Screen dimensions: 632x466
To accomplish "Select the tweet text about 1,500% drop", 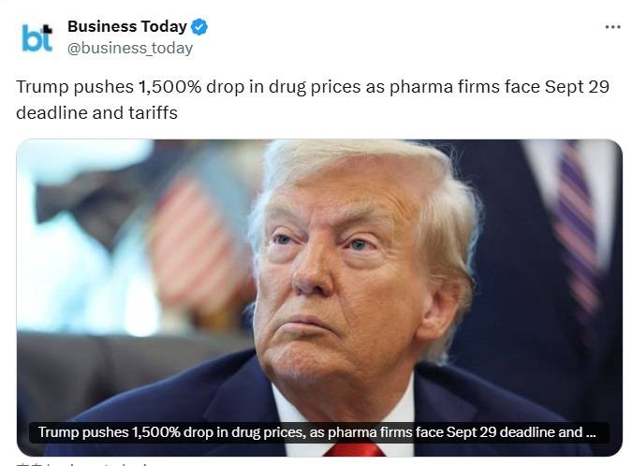I will click(x=313, y=99).
